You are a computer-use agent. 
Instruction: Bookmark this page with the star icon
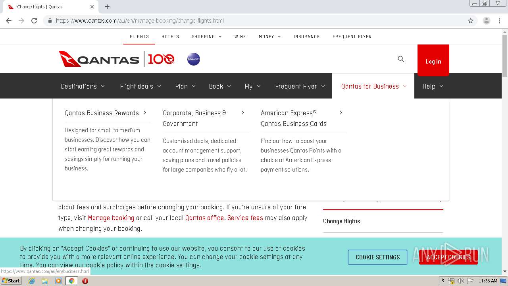tap(471, 21)
